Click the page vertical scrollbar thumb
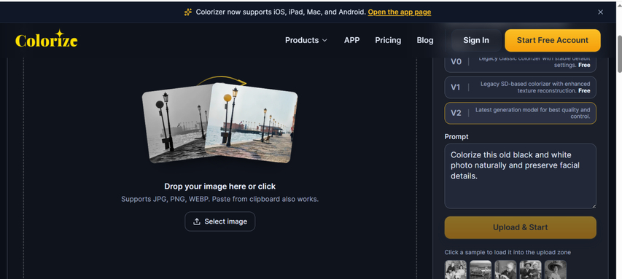The width and height of the screenshot is (622, 279). (619, 54)
